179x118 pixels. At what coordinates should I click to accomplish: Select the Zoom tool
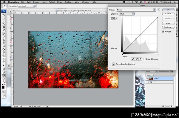[x=4, y=82]
